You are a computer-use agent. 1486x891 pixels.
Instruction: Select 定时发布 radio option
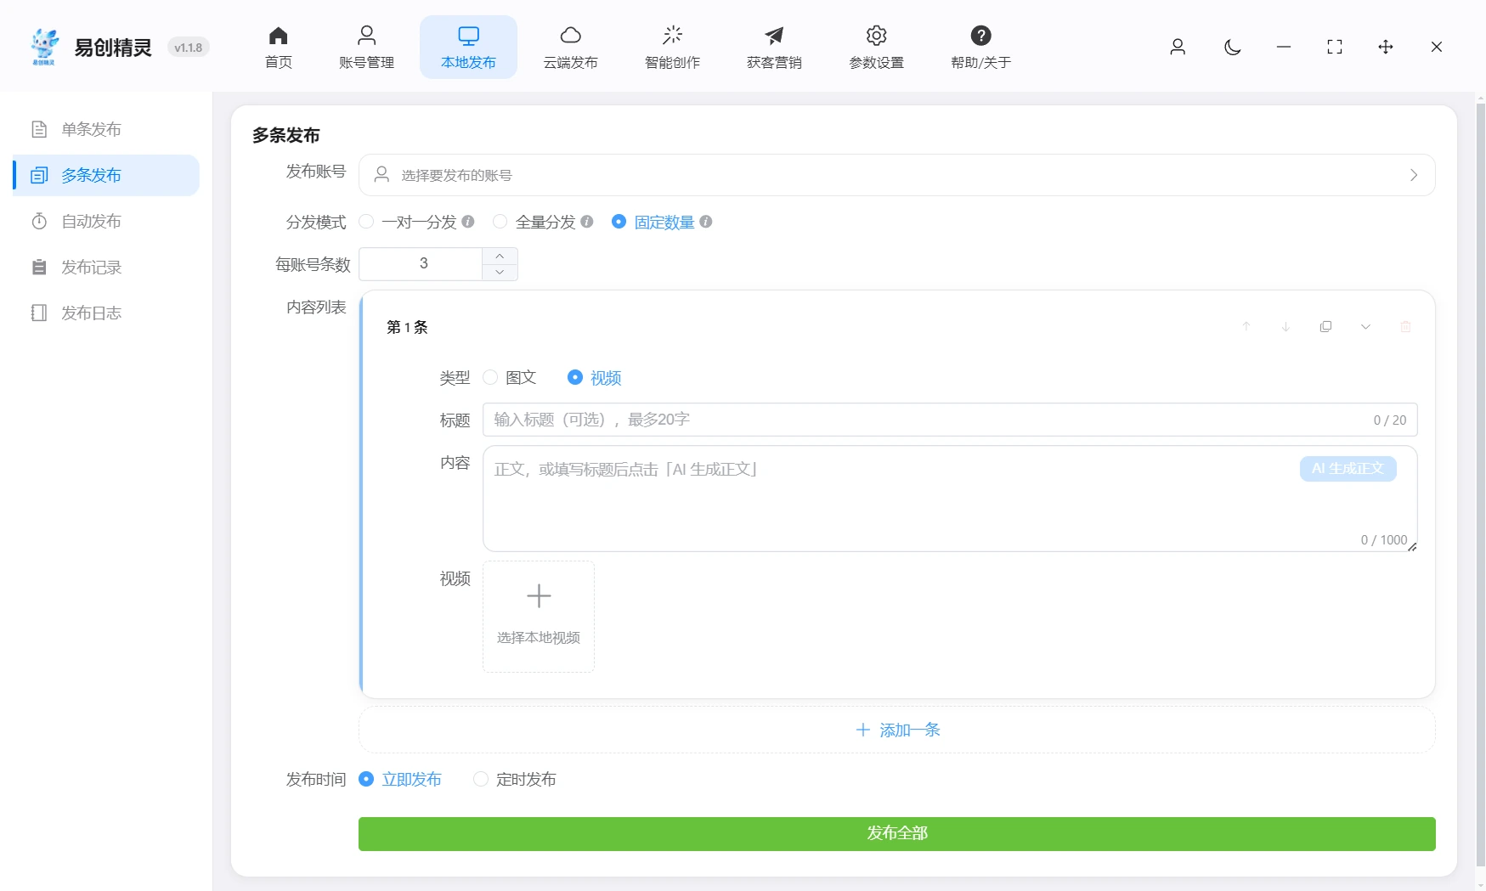coord(515,779)
